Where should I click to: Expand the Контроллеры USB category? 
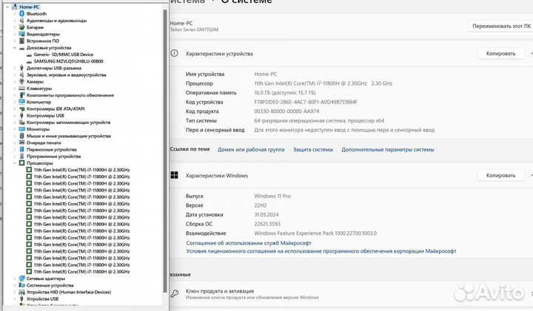(x=14, y=115)
